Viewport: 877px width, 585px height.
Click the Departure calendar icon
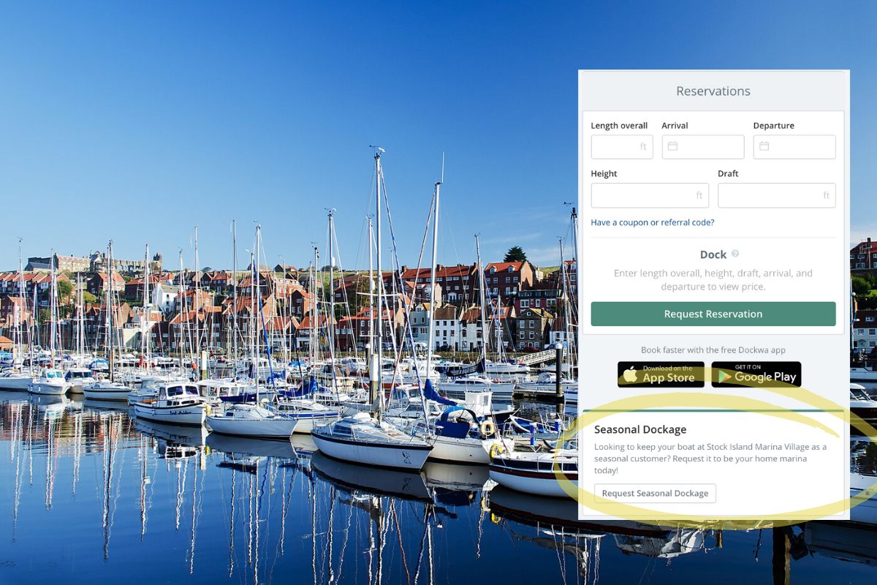point(764,146)
